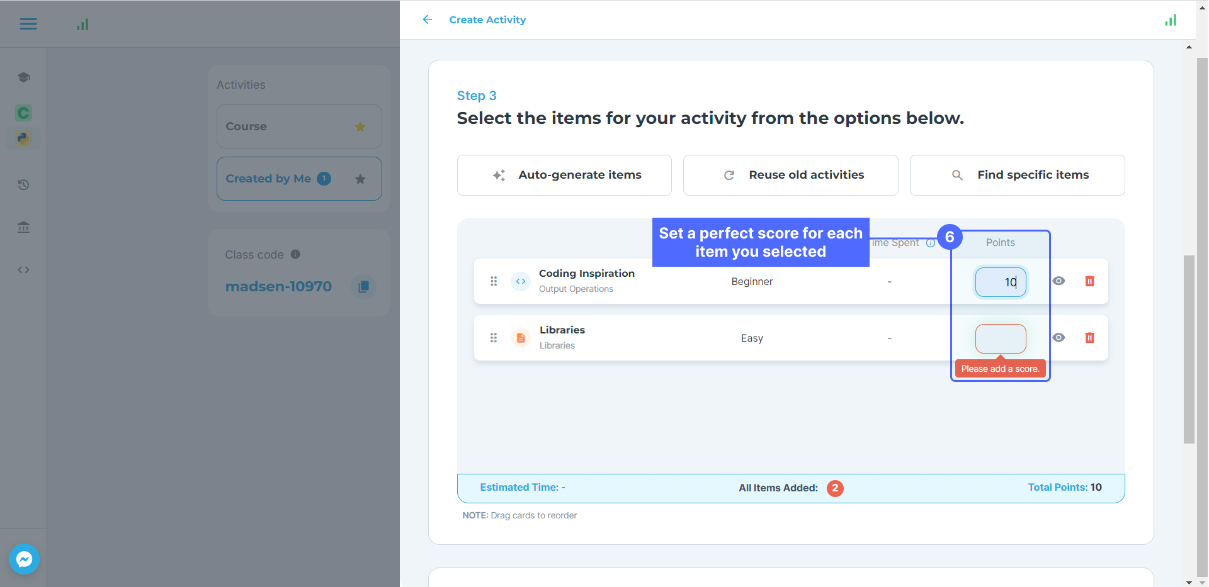This screenshot has height=587, width=1209.
Task: Preview Libraries item using eye icon
Action: [x=1059, y=338]
